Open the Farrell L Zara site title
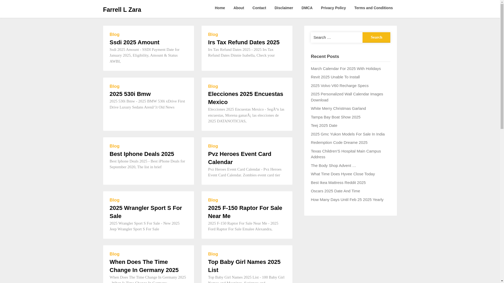Screen dimensions: 504x283 pos(122,10)
